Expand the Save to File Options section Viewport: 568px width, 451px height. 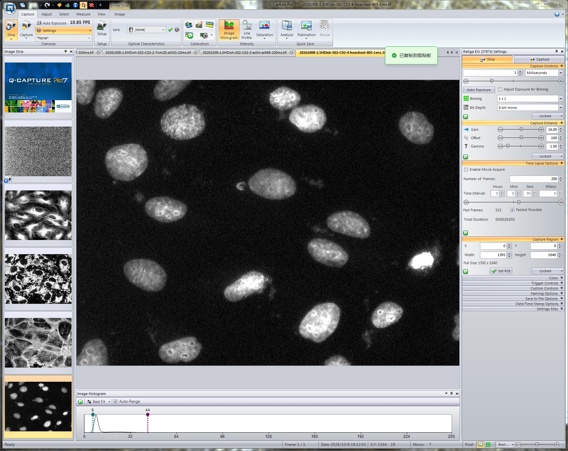click(513, 299)
